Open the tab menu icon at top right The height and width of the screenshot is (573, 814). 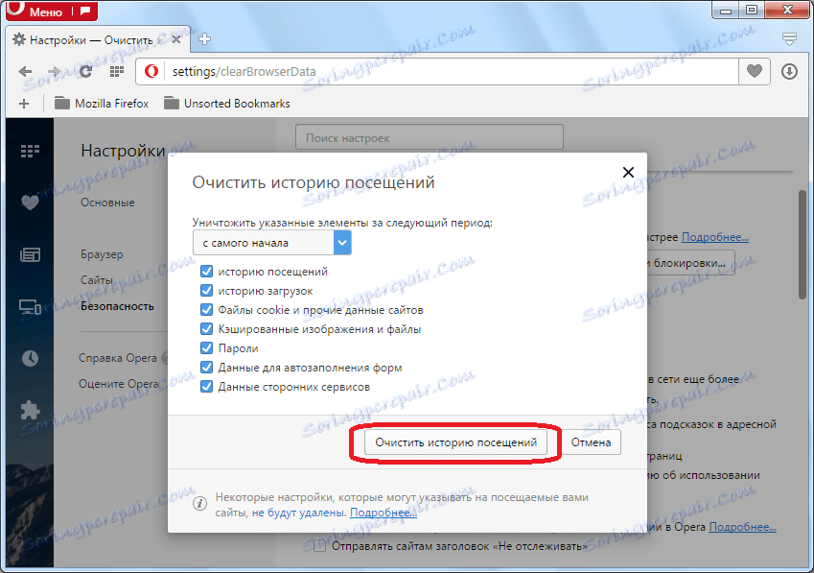point(789,39)
